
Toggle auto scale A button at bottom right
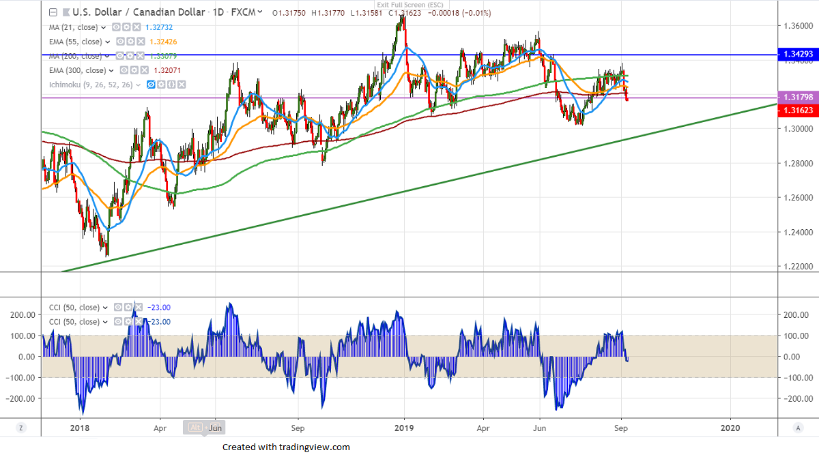[797, 428]
